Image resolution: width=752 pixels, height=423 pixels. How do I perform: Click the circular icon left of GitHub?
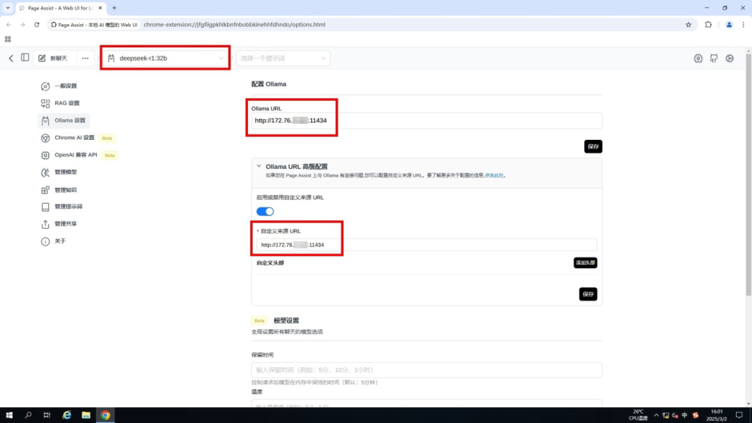tap(698, 58)
